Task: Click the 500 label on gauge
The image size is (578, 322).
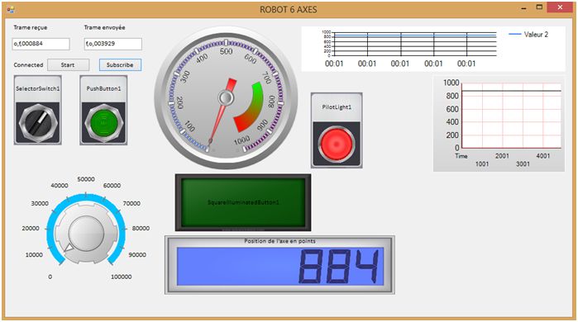Action: click(226, 51)
